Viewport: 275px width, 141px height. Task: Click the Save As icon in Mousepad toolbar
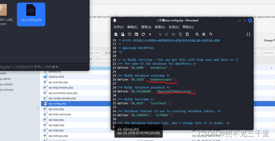(x=136, y=34)
